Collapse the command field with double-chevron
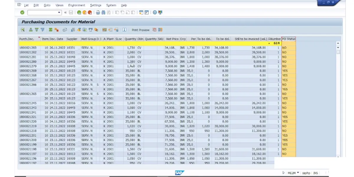This screenshot has width=354, height=177. (x=65, y=12)
